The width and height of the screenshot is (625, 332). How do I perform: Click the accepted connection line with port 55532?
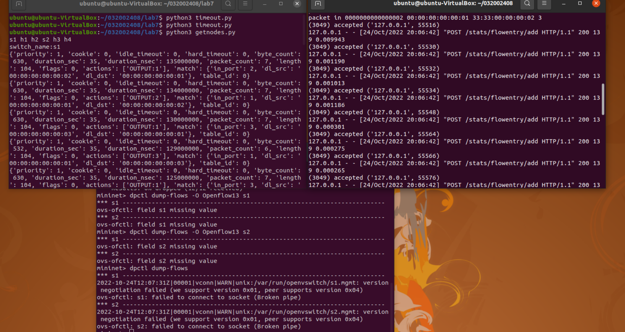tap(374, 69)
